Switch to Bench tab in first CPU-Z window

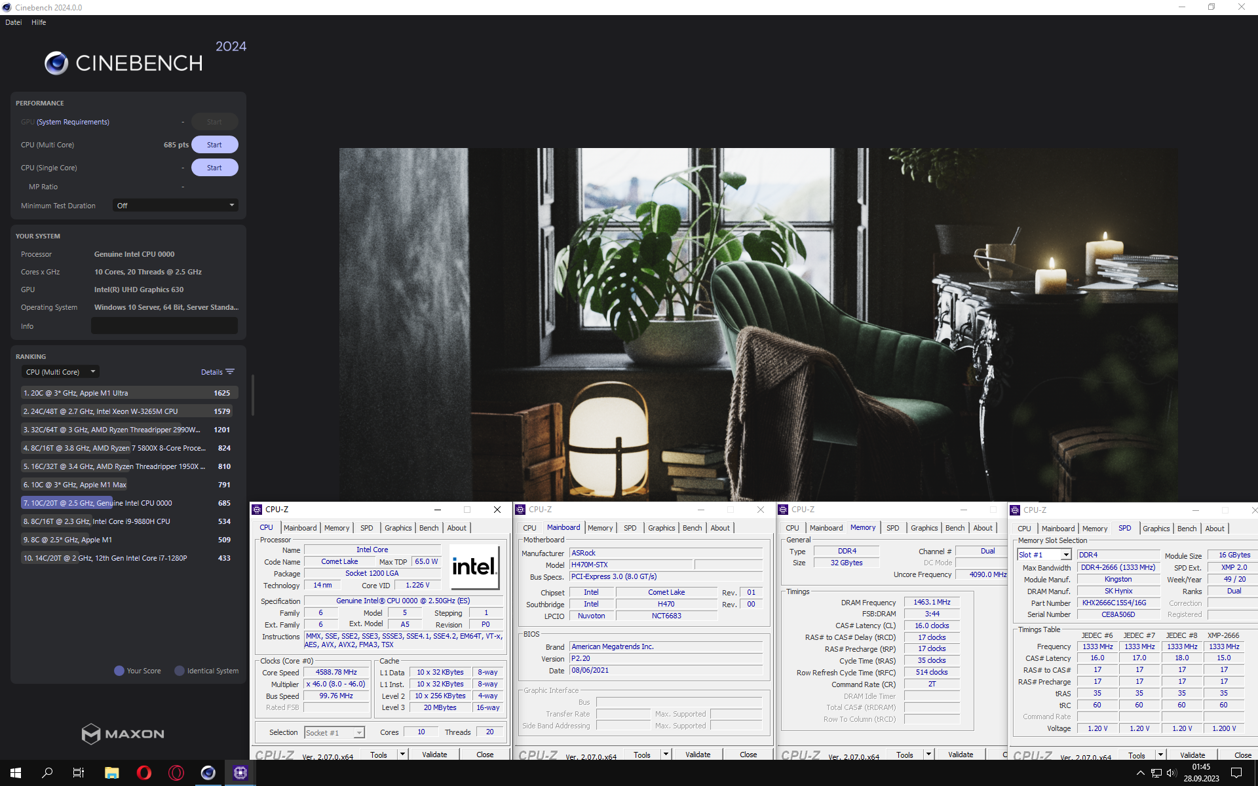(x=429, y=528)
